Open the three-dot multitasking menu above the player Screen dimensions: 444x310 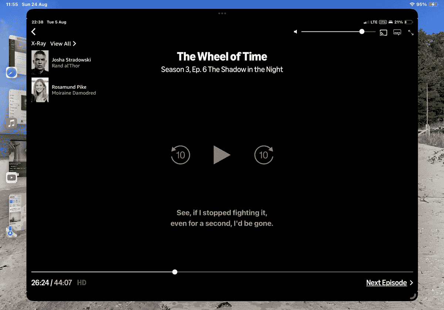coord(222,13)
